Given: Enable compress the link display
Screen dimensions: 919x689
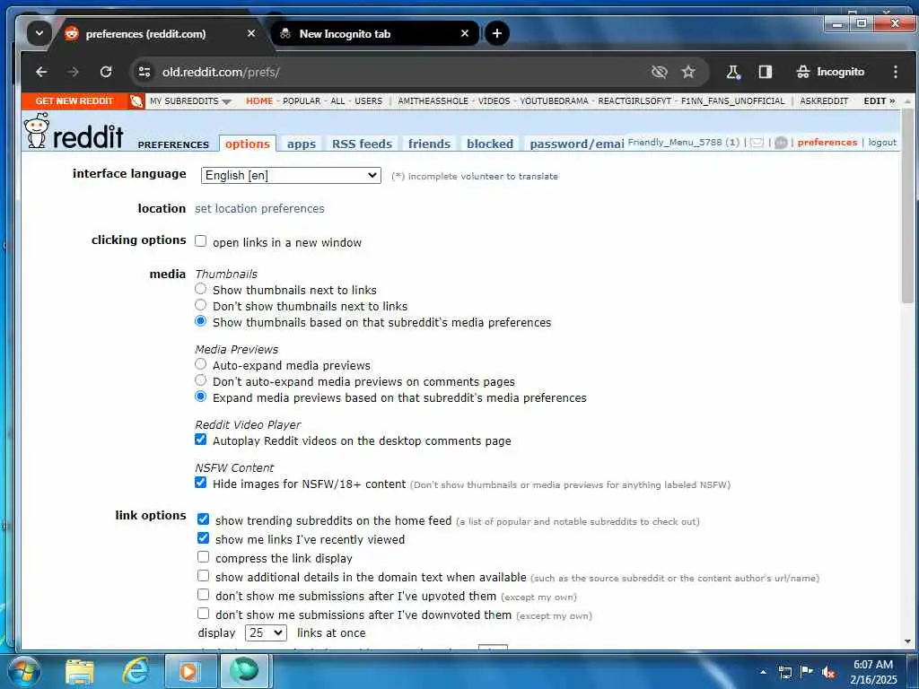Looking at the screenshot, I should [x=203, y=556].
